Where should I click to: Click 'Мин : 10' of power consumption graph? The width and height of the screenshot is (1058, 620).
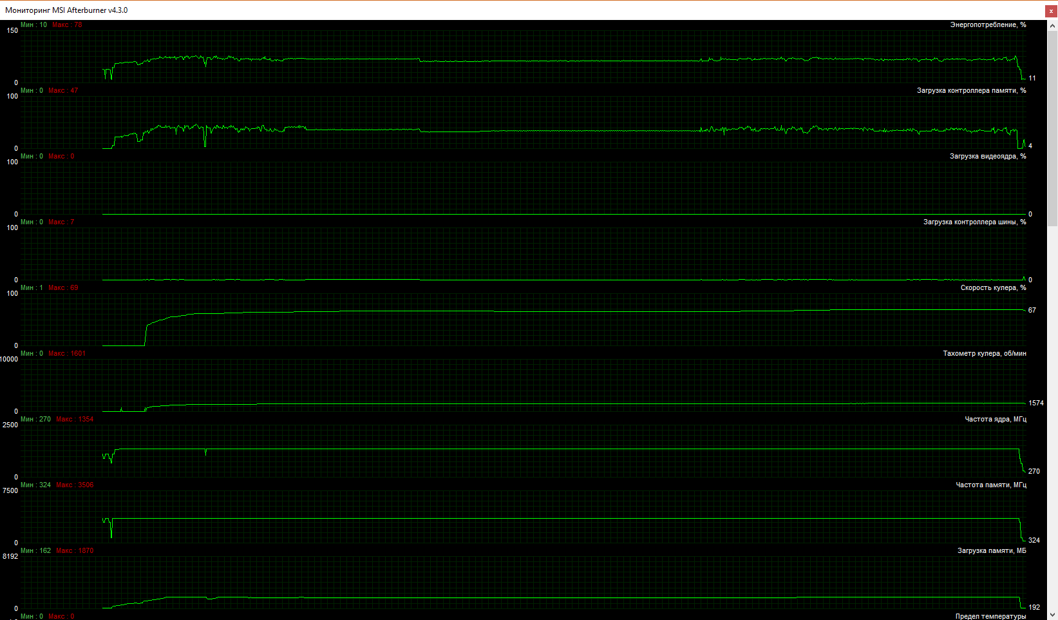(33, 24)
